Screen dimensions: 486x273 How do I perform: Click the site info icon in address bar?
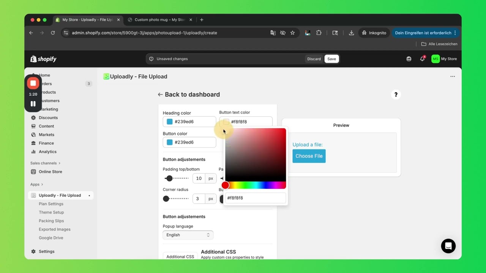66,33
